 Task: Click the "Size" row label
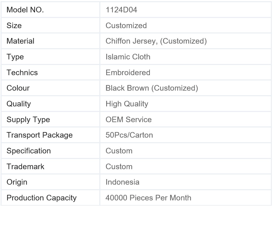(x=14, y=26)
